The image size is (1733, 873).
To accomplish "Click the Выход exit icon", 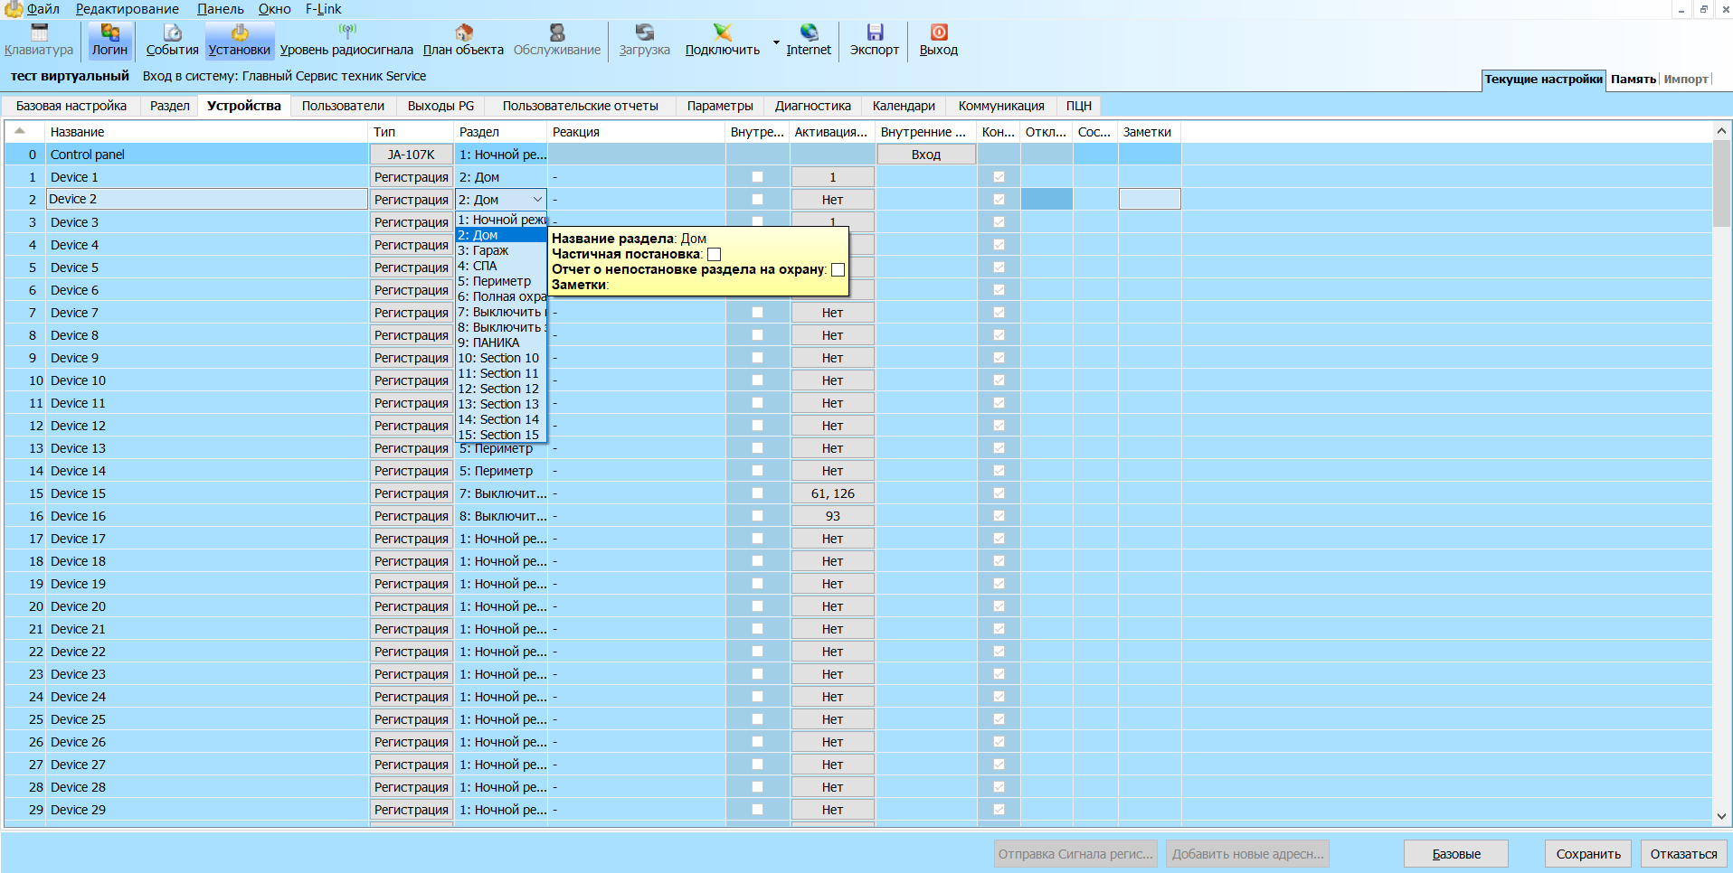I will [x=938, y=33].
